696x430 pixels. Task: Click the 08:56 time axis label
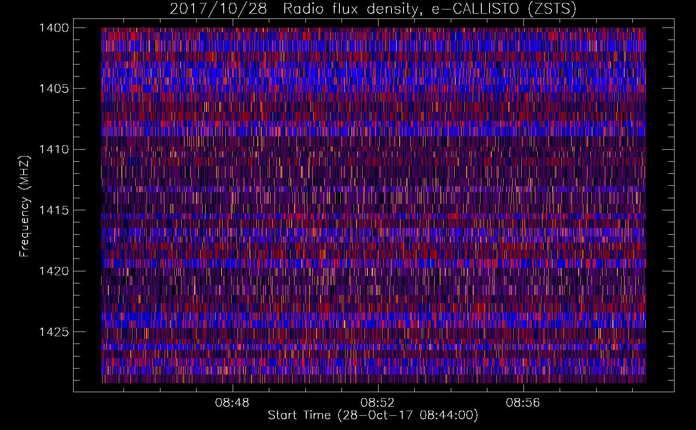click(523, 403)
